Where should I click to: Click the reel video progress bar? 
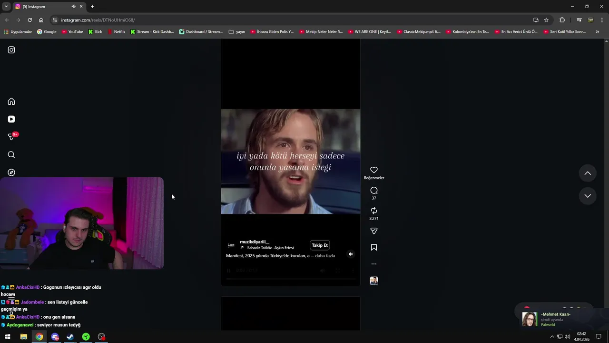[290, 279]
